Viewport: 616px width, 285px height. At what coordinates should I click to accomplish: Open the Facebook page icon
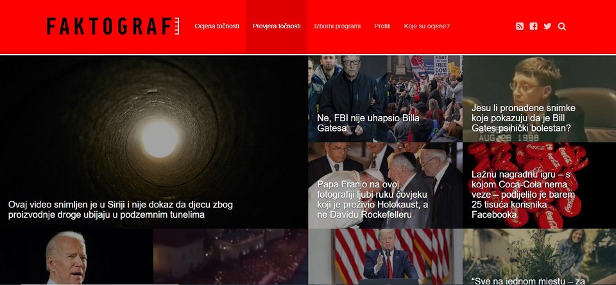533,26
